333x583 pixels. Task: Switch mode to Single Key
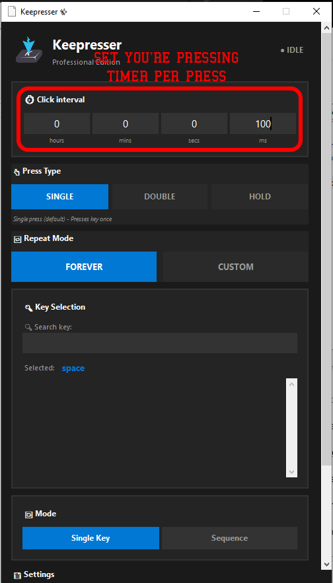[91, 538]
